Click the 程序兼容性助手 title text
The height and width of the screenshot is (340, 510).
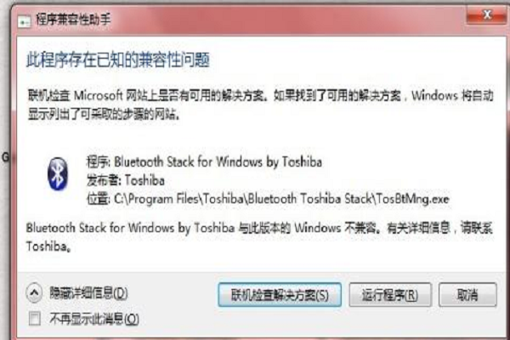[x=73, y=20]
